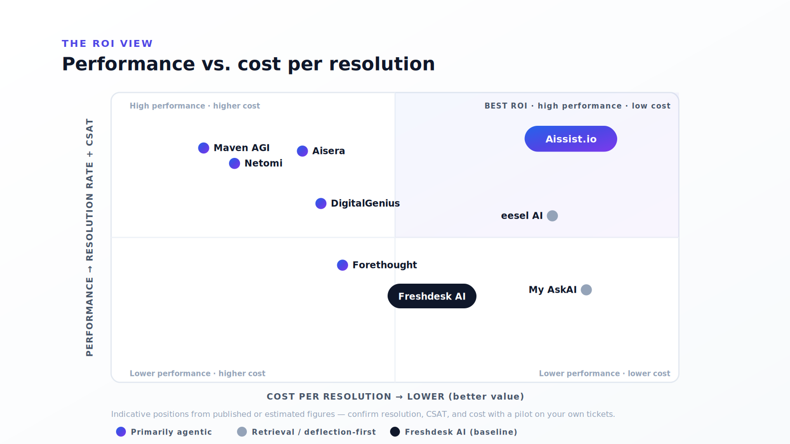The width and height of the screenshot is (790, 444).
Task: Click the Primarily agentic legend swatch
Action: pyautogui.click(x=121, y=432)
